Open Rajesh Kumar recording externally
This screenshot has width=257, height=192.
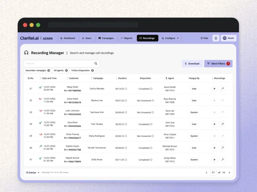[223, 160]
